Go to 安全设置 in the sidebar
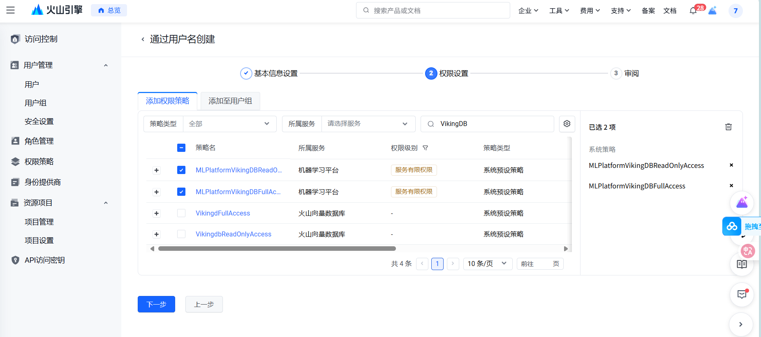The width and height of the screenshot is (761, 337). pos(39,122)
